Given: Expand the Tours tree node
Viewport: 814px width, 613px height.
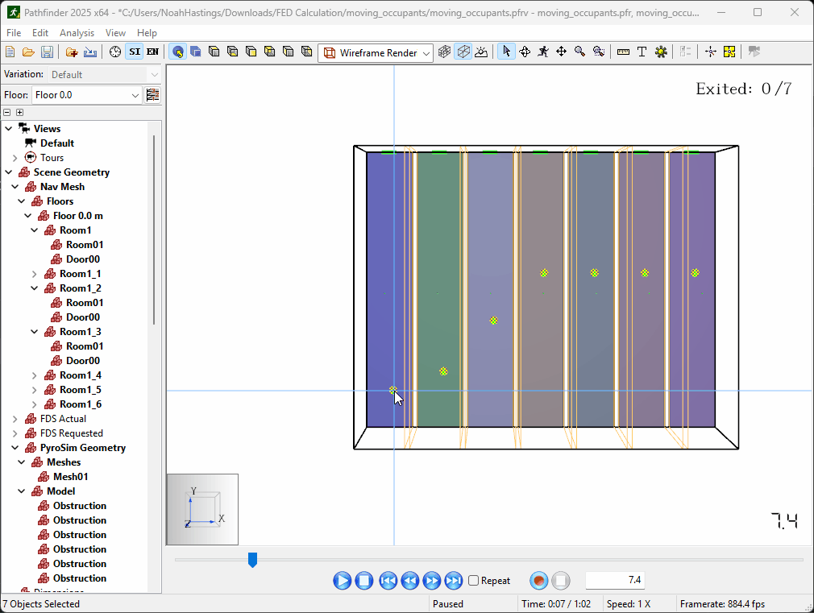Looking at the screenshot, I should pos(15,158).
